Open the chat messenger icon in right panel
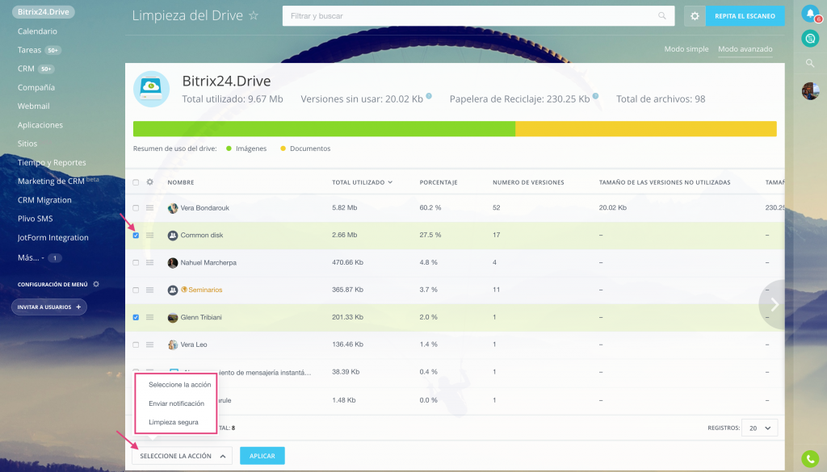The image size is (827, 472). 811,39
